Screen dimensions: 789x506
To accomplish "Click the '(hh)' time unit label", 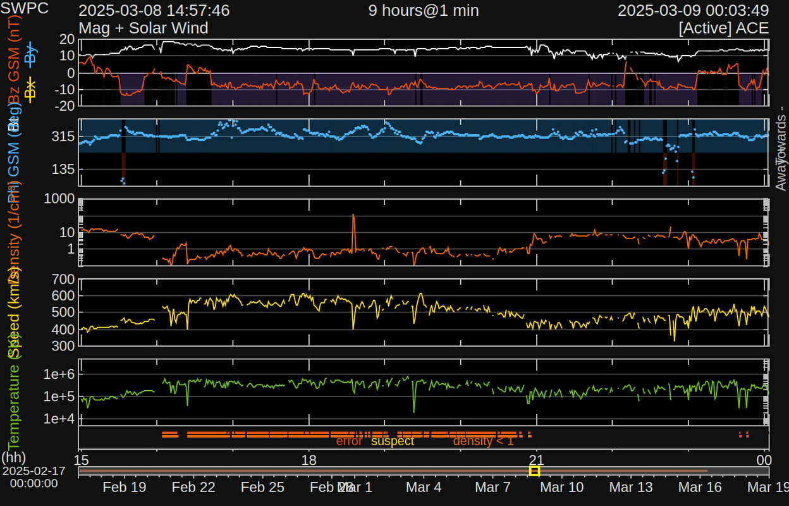I will (13, 457).
